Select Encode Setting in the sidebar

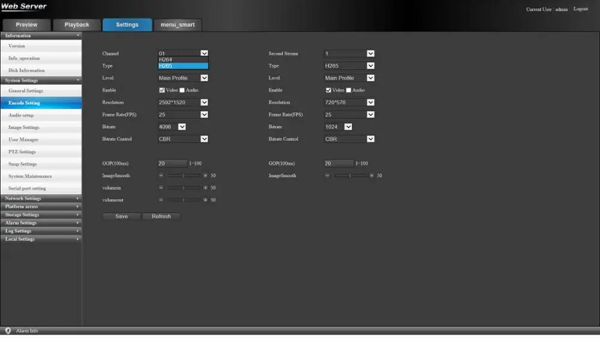(x=41, y=103)
